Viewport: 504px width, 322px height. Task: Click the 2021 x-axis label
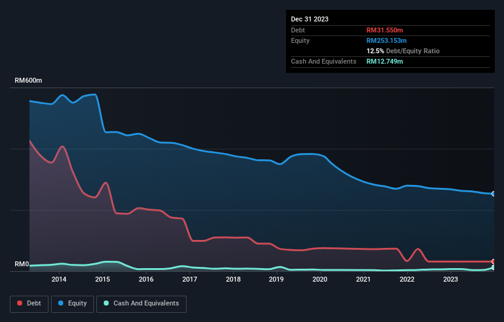pyautogui.click(x=363, y=279)
